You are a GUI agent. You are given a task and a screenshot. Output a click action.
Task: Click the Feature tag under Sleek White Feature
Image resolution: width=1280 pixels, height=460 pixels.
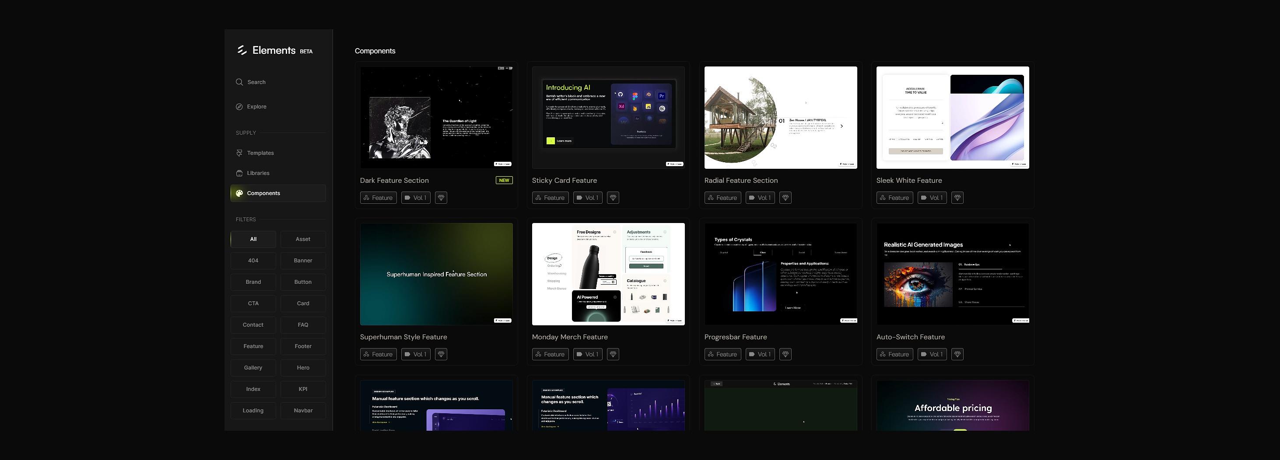click(x=894, y=198)
